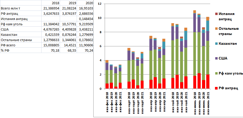Click the янв-июнь 2018 stacked bar
The image size is (243, 118).
pos(195,53)
